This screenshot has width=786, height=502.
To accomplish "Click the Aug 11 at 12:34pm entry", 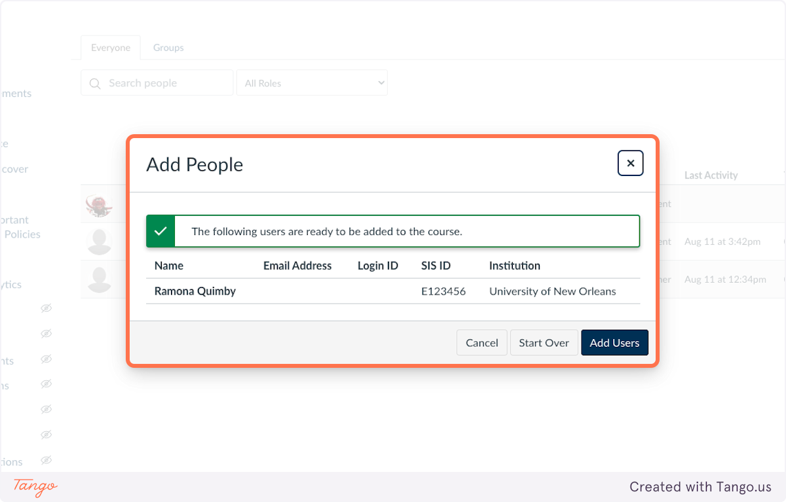I will click(725, 279).
